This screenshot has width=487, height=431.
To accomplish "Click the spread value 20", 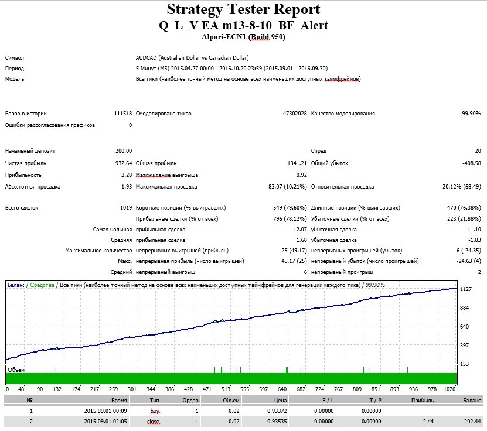I will tap(478, 151).
